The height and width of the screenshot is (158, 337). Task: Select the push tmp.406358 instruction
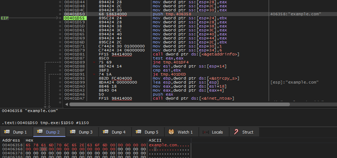[x=172, y=14]
